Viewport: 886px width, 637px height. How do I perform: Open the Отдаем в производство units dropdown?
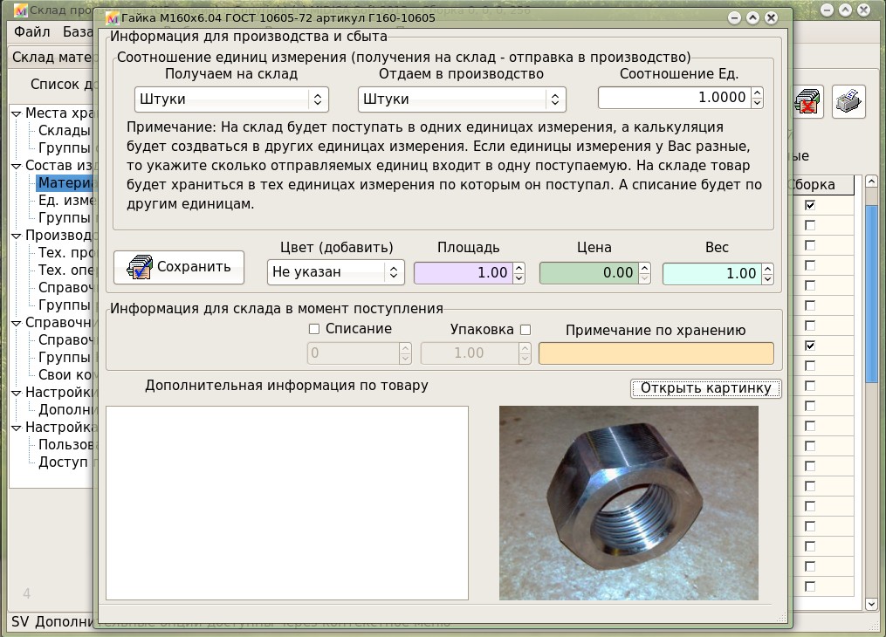tap(462, 99)
